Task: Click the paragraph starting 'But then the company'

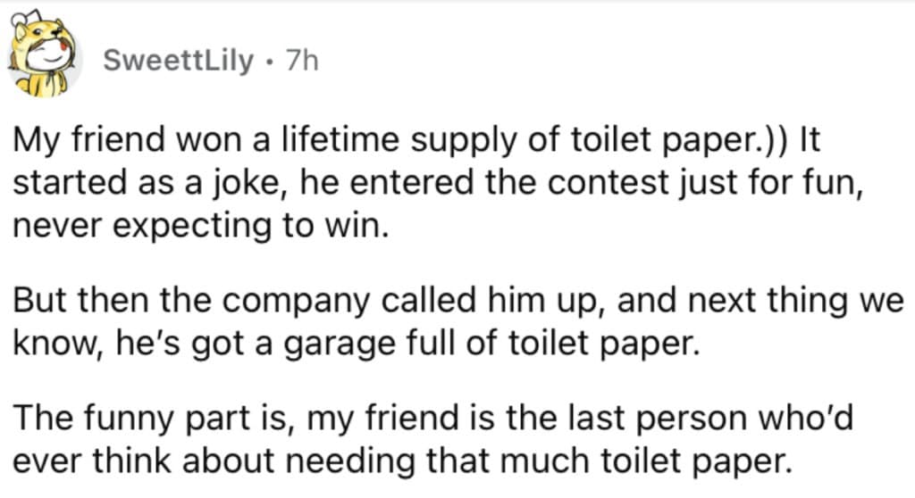Action: [458, 322]
